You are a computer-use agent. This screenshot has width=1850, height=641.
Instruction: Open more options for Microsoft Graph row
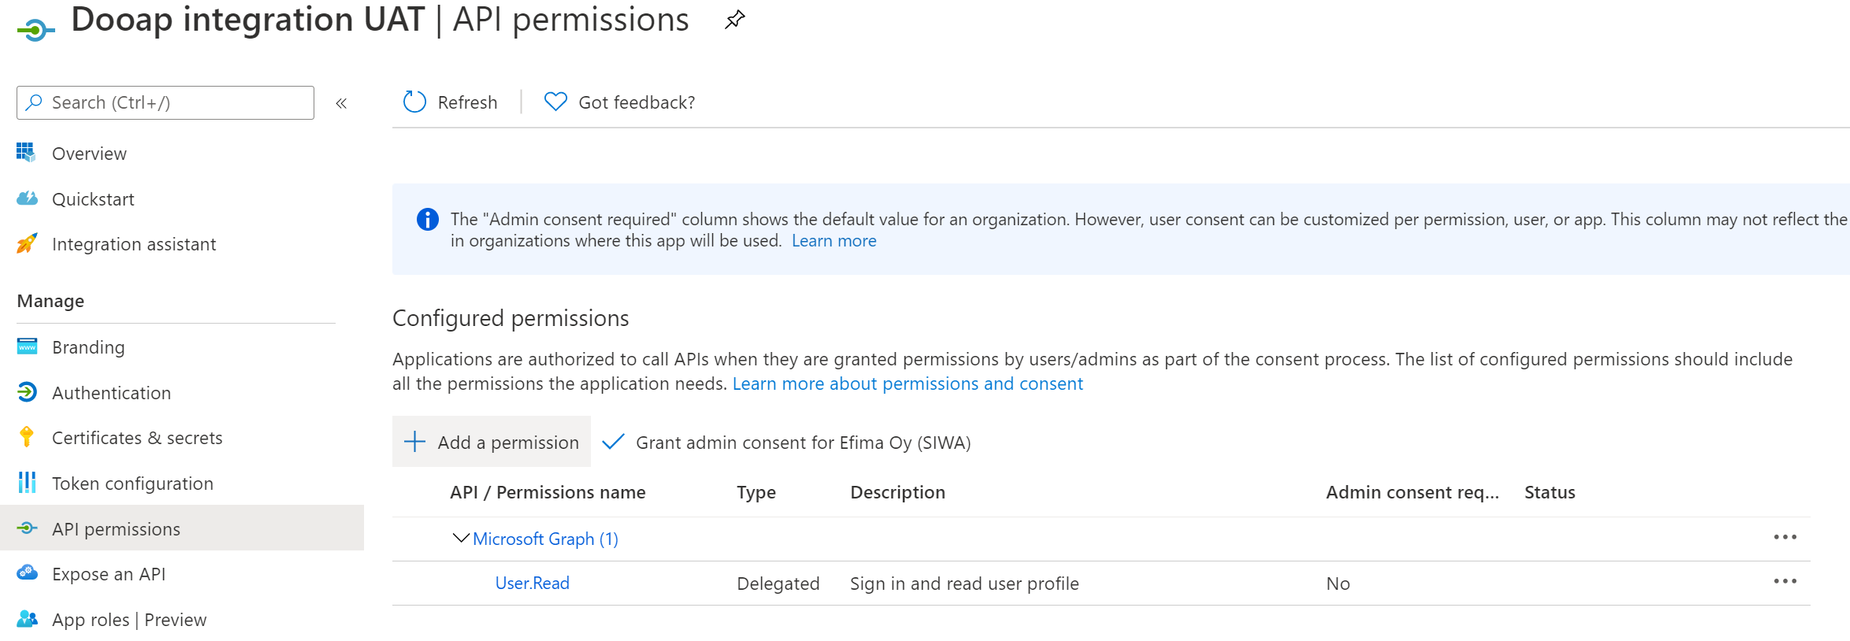tap(1785, 537)
